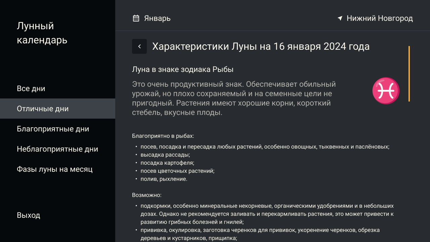430x242 pixels.
Task: Show Неблагоприятные дни list
Action: [x=57, y=149]
